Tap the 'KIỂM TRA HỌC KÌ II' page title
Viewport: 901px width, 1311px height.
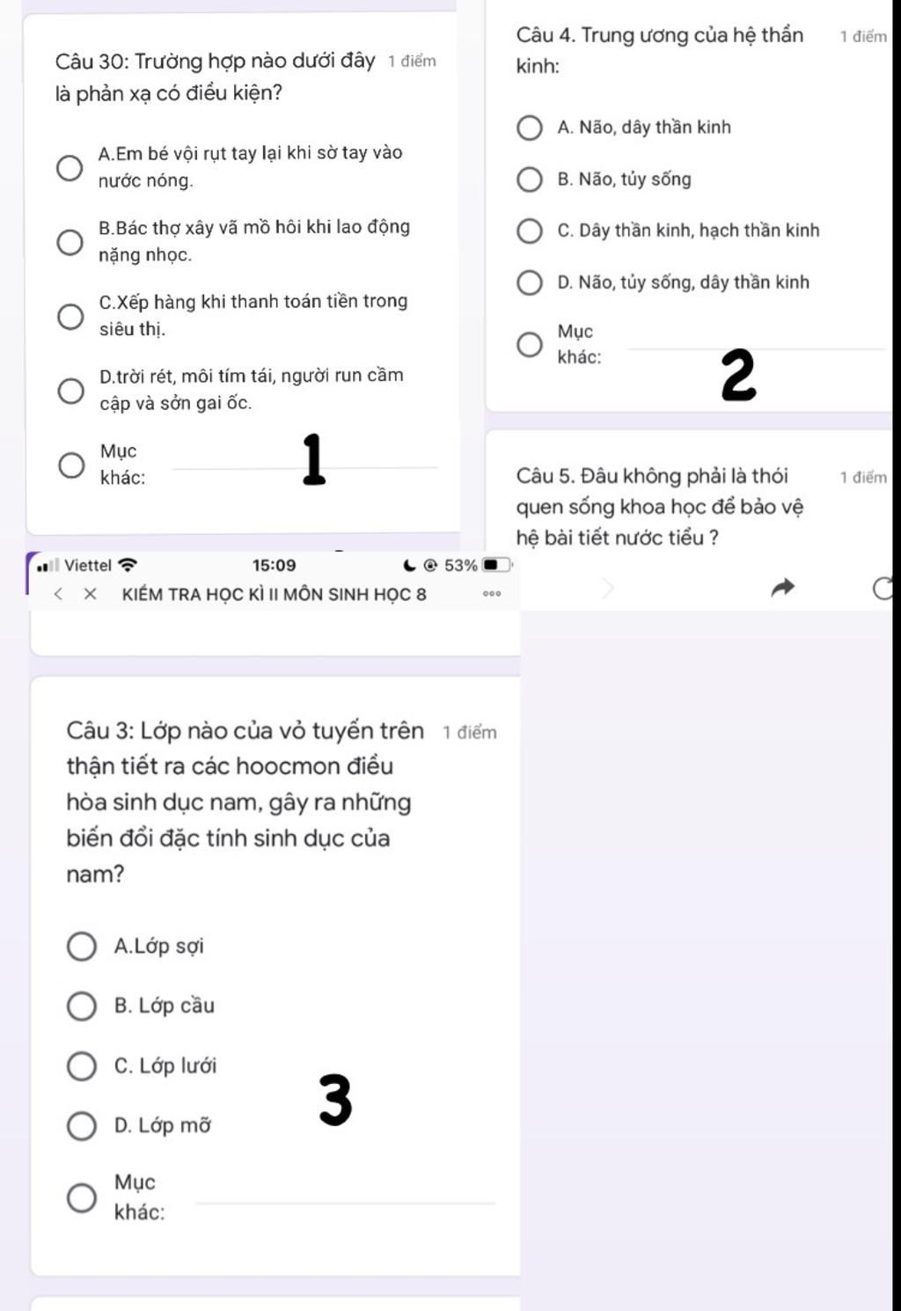point(274,594)
